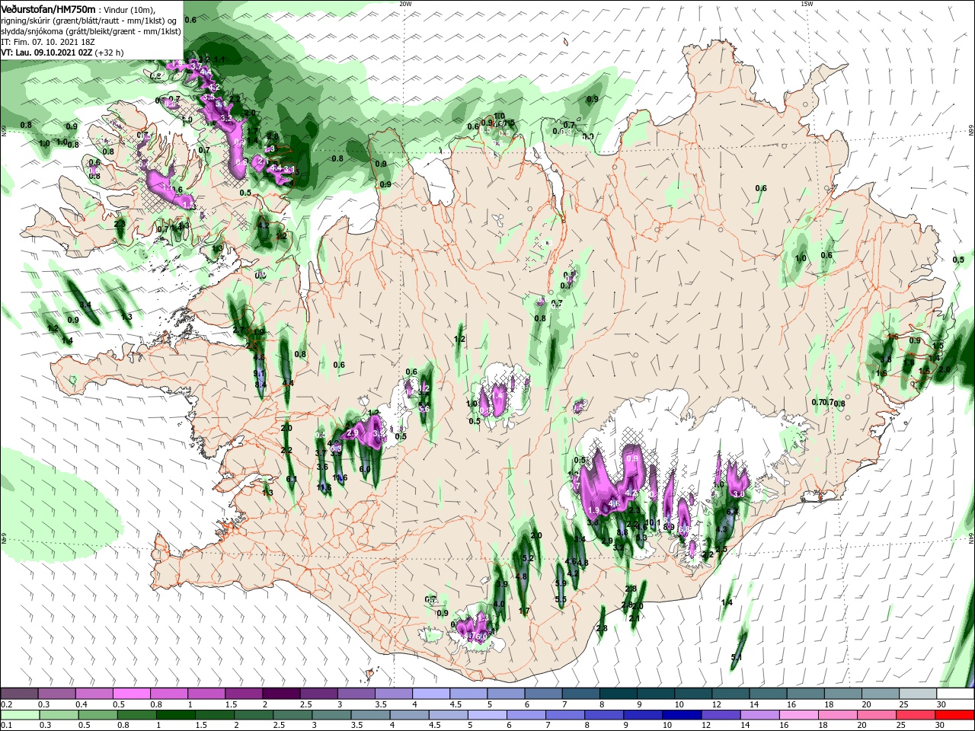Click the light green 0.3 mm rain swatch

(x=59, y=714)
